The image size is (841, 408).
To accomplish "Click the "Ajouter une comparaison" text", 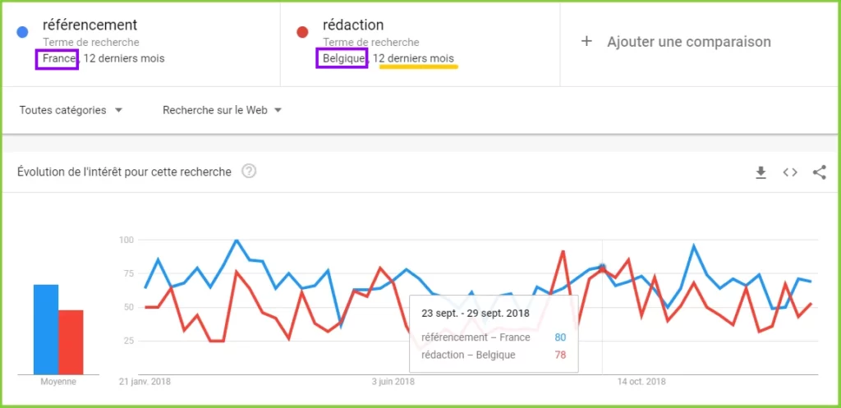I will 688,41.
